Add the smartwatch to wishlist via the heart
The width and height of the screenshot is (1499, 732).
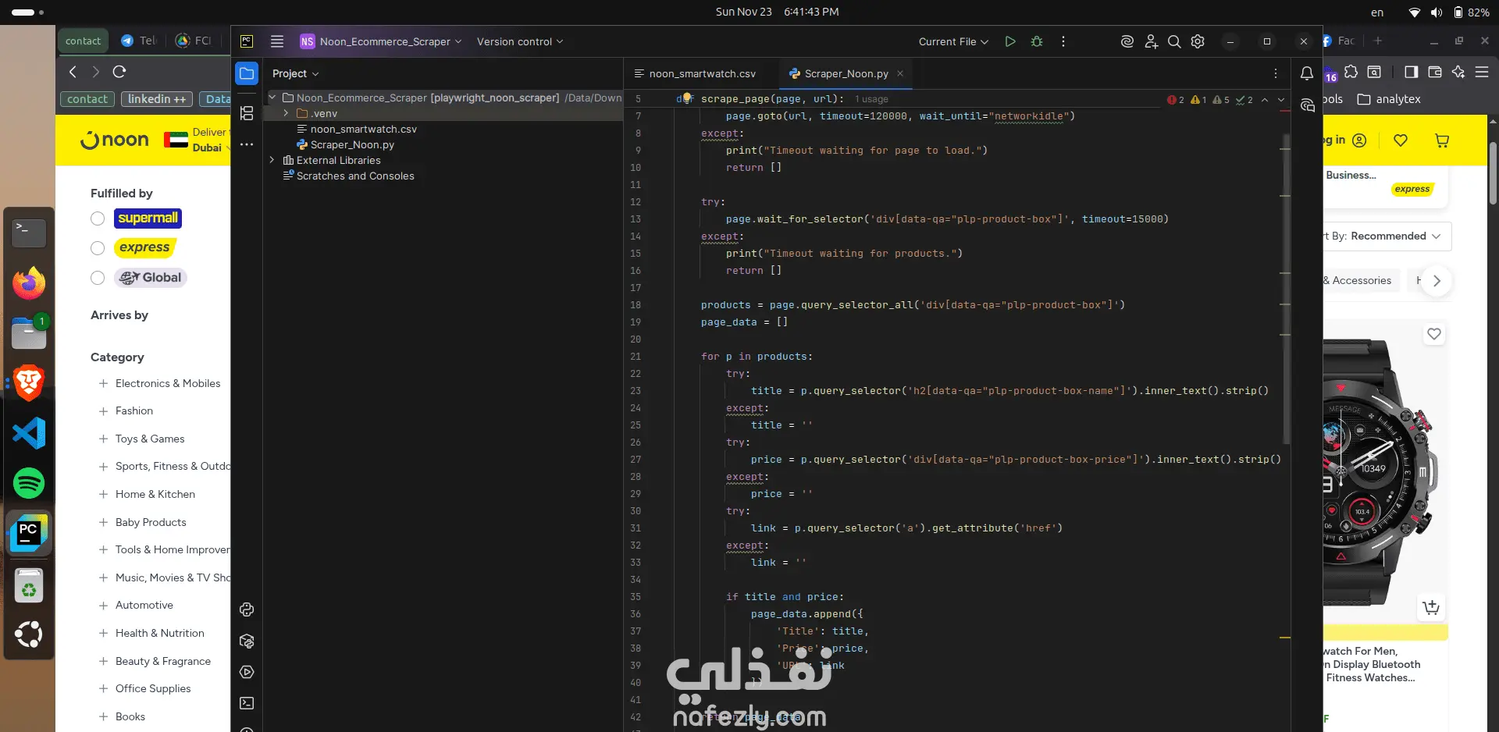click(1434, 334)
